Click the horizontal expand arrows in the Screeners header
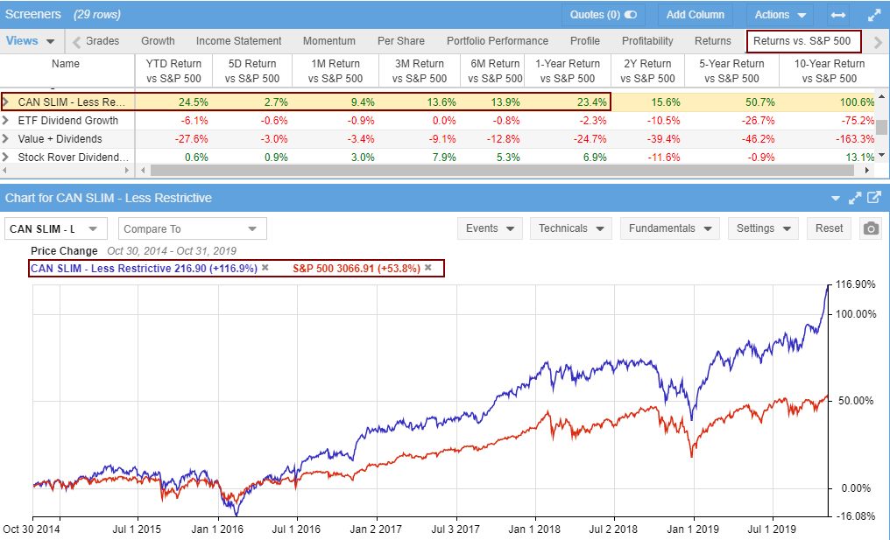The height and width of the screenshot is (540, 890). pos(840,14)
